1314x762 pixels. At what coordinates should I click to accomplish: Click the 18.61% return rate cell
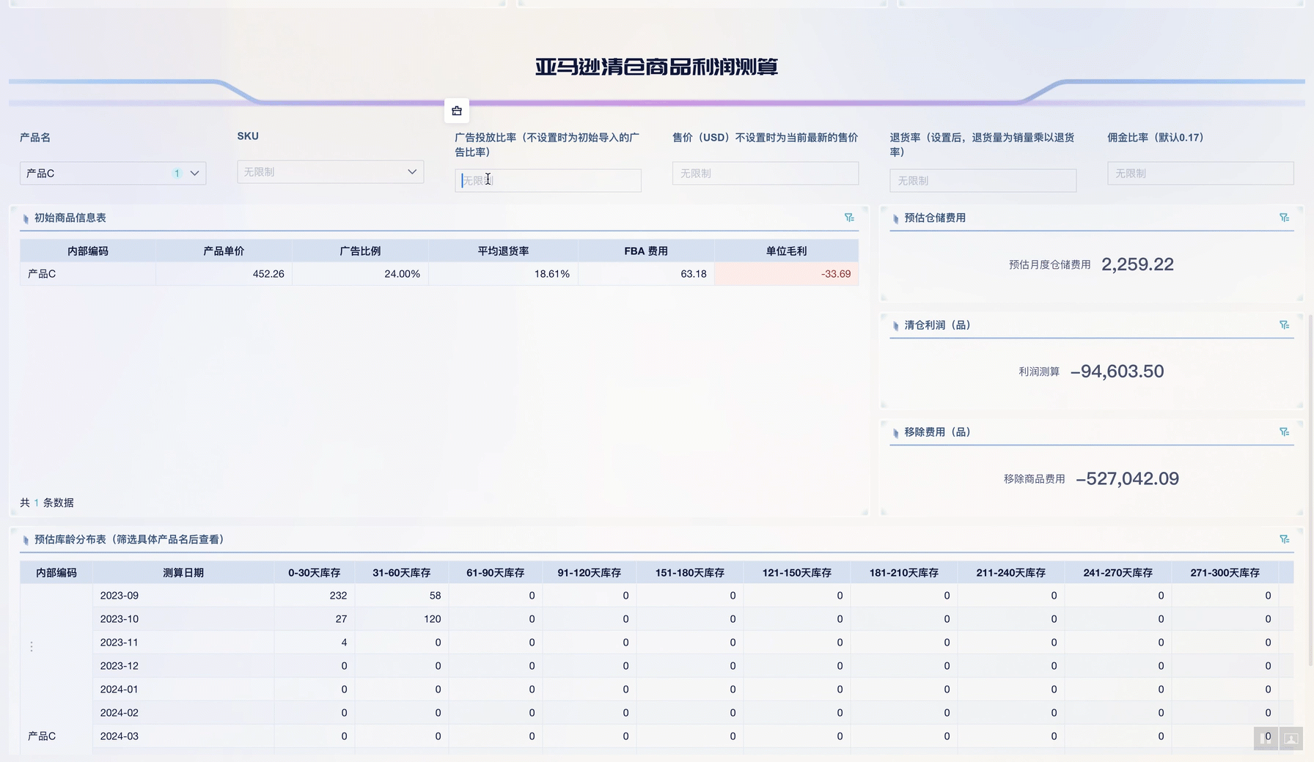tap(503, 273)
